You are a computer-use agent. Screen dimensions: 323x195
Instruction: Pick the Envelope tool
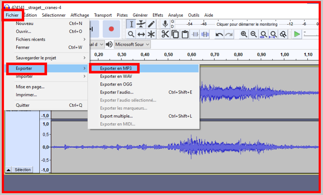coord(141,24)
